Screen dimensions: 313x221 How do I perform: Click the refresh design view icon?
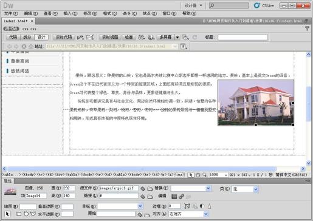194,37
